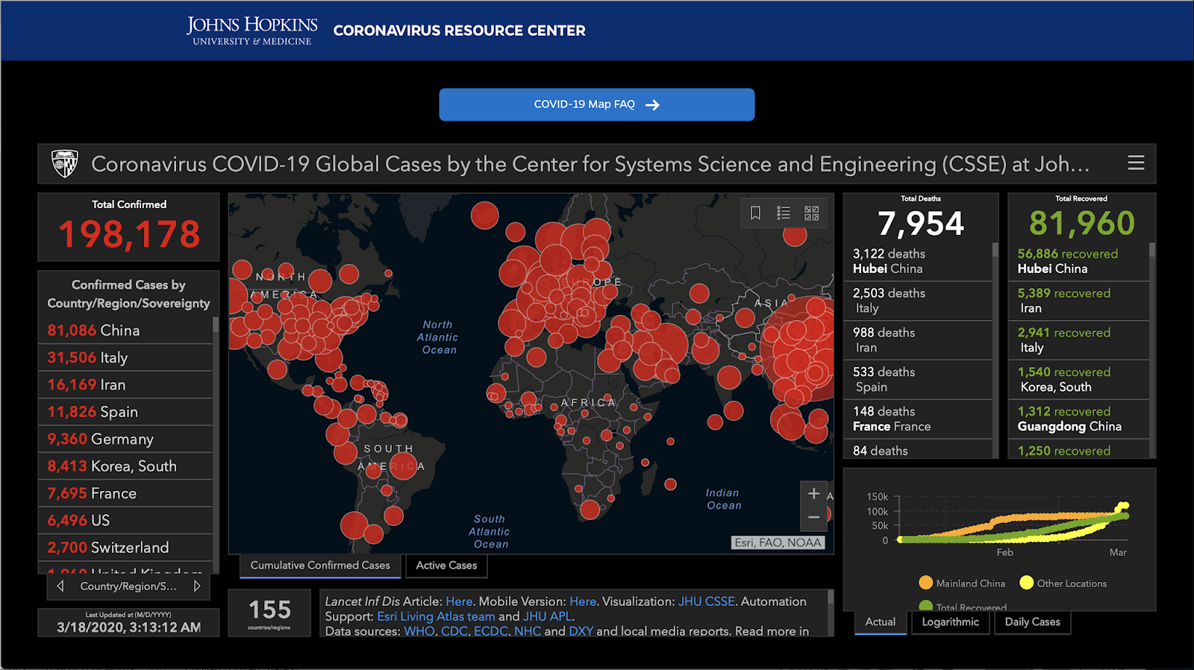
Task: Show the Daily Cases chart tab
Action: pyautogui.click(x=1032, y=622)
